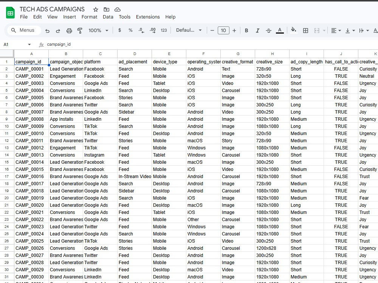
Task: Open the File menu
Action: point(23,17)
